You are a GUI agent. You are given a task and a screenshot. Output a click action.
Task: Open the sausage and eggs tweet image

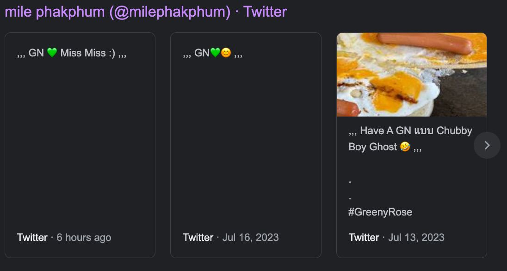pyautogui.click(x=412, y=74)
